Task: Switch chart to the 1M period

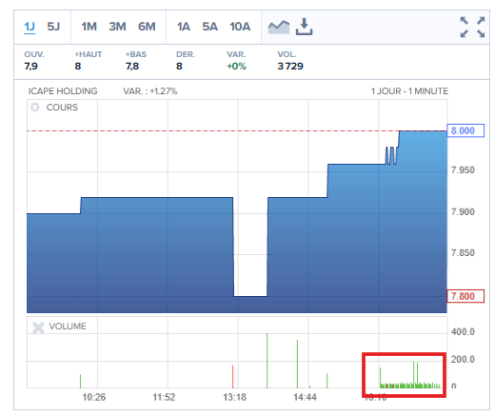Action: click(x=89, y=27)
